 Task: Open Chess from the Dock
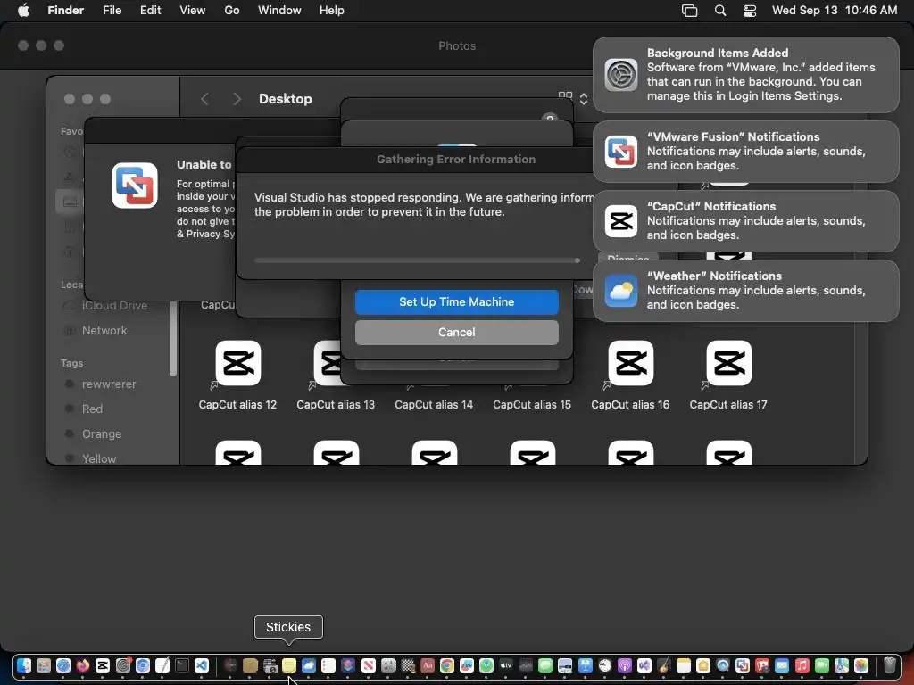(408, 665)
